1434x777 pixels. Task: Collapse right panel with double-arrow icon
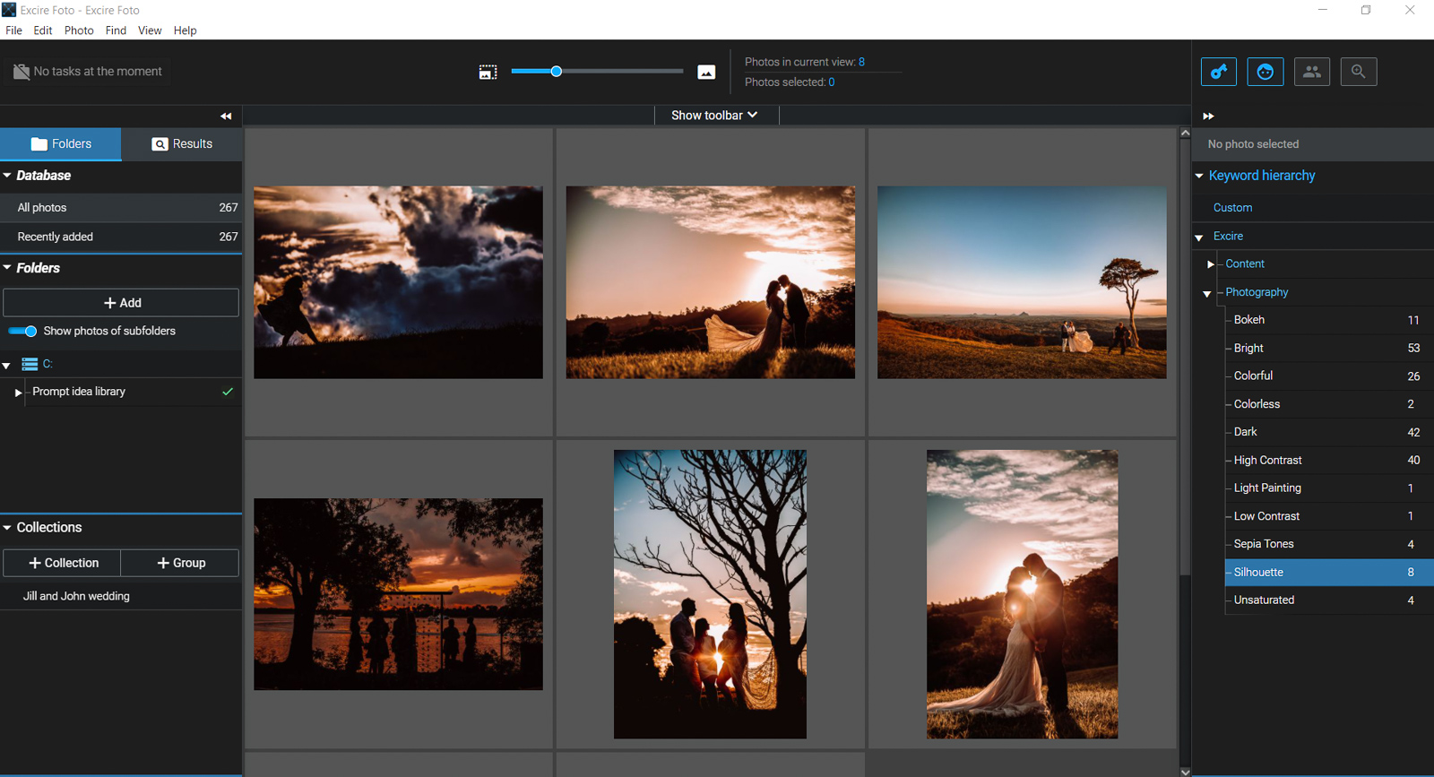click(x=1208, y=117)
